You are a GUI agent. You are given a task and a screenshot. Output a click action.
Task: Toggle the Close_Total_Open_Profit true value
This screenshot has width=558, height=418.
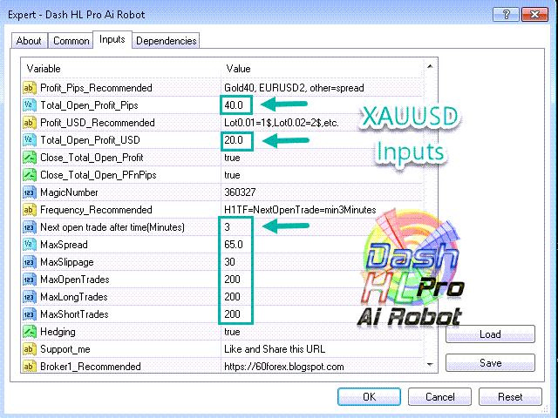coord(232,158)
